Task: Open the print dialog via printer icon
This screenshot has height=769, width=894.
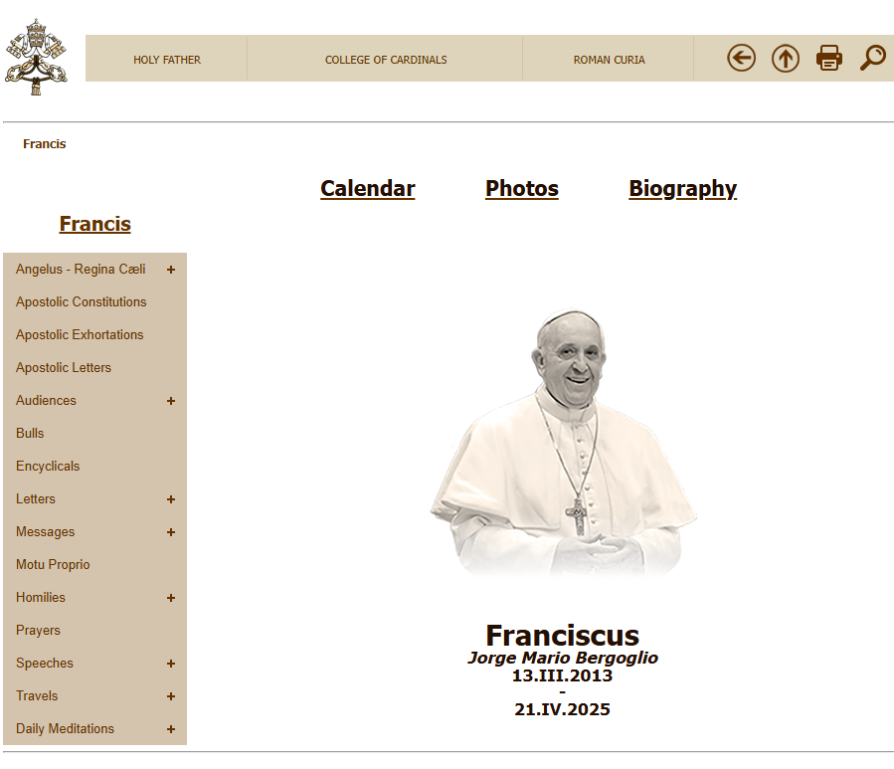Action: [x=828, y=58]
